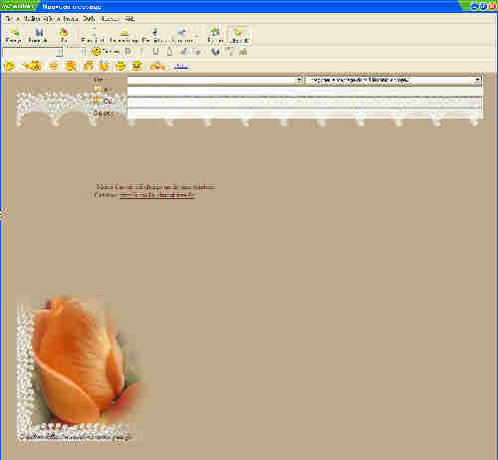Click the Underline formatting icon
The image size is (498, 460).
(155, 52)
